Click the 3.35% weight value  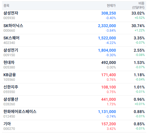(x=139, y=38)
